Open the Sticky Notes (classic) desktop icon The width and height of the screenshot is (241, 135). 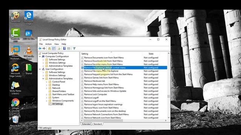click(15, 88)
